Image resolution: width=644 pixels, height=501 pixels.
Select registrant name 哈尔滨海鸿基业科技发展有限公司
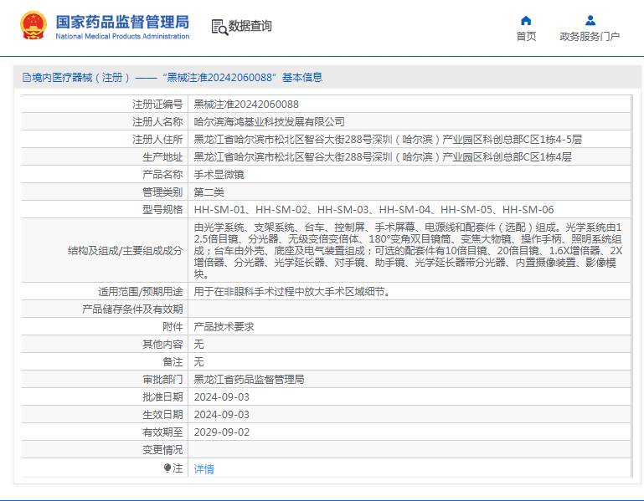click(269, 122)
